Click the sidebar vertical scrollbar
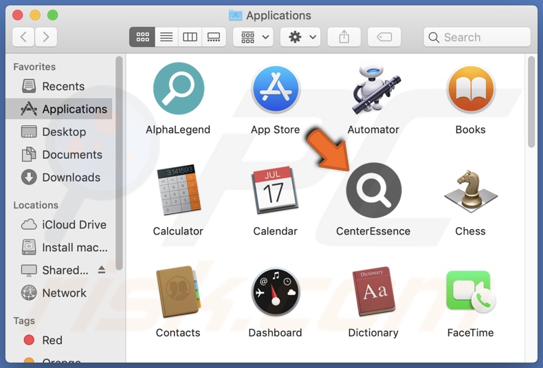 click(119, 163)
